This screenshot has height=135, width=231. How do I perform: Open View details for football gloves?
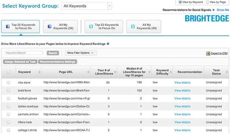point(182,98)
